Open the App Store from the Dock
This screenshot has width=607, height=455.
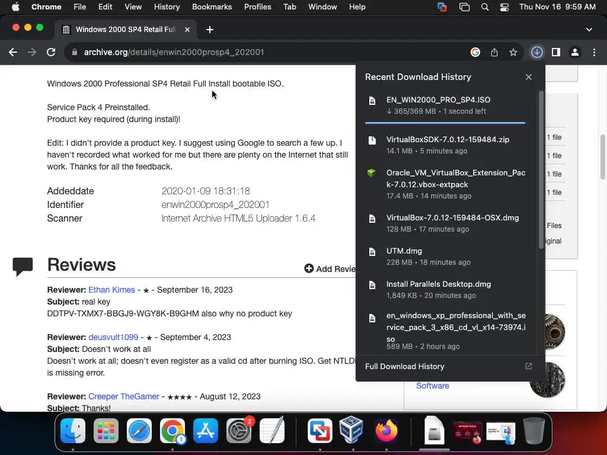tap(206, 431)
